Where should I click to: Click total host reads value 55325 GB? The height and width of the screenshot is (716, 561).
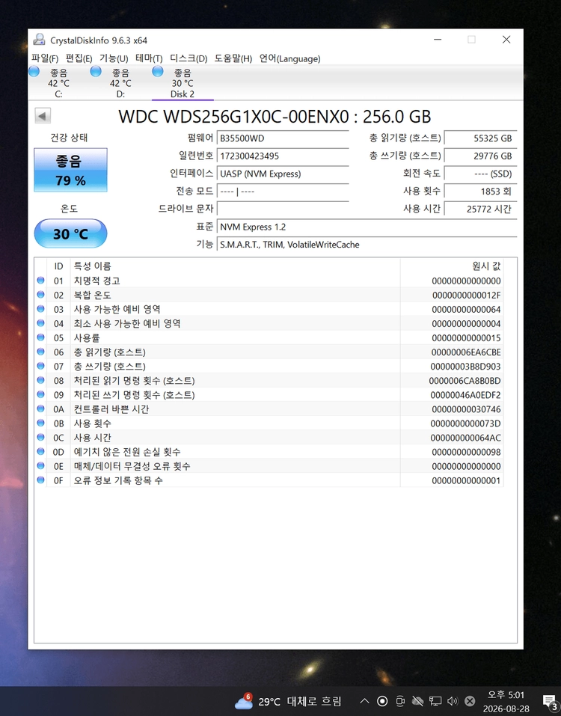click(x=481, y=138)
